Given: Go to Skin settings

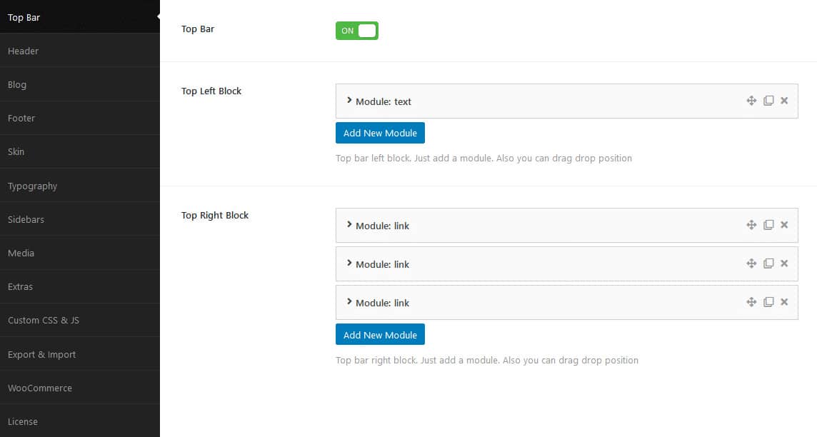Looking at the screenshot, I should coord(80,151).
